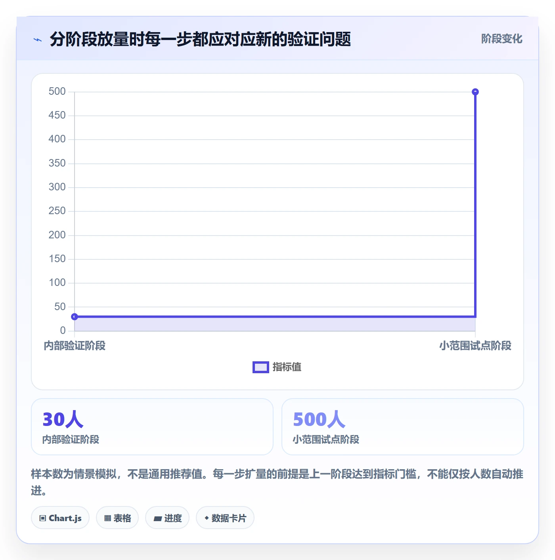Click the 表格 tag chip
This screenshot has height=560, width=555.
click(x=117, y=518)
